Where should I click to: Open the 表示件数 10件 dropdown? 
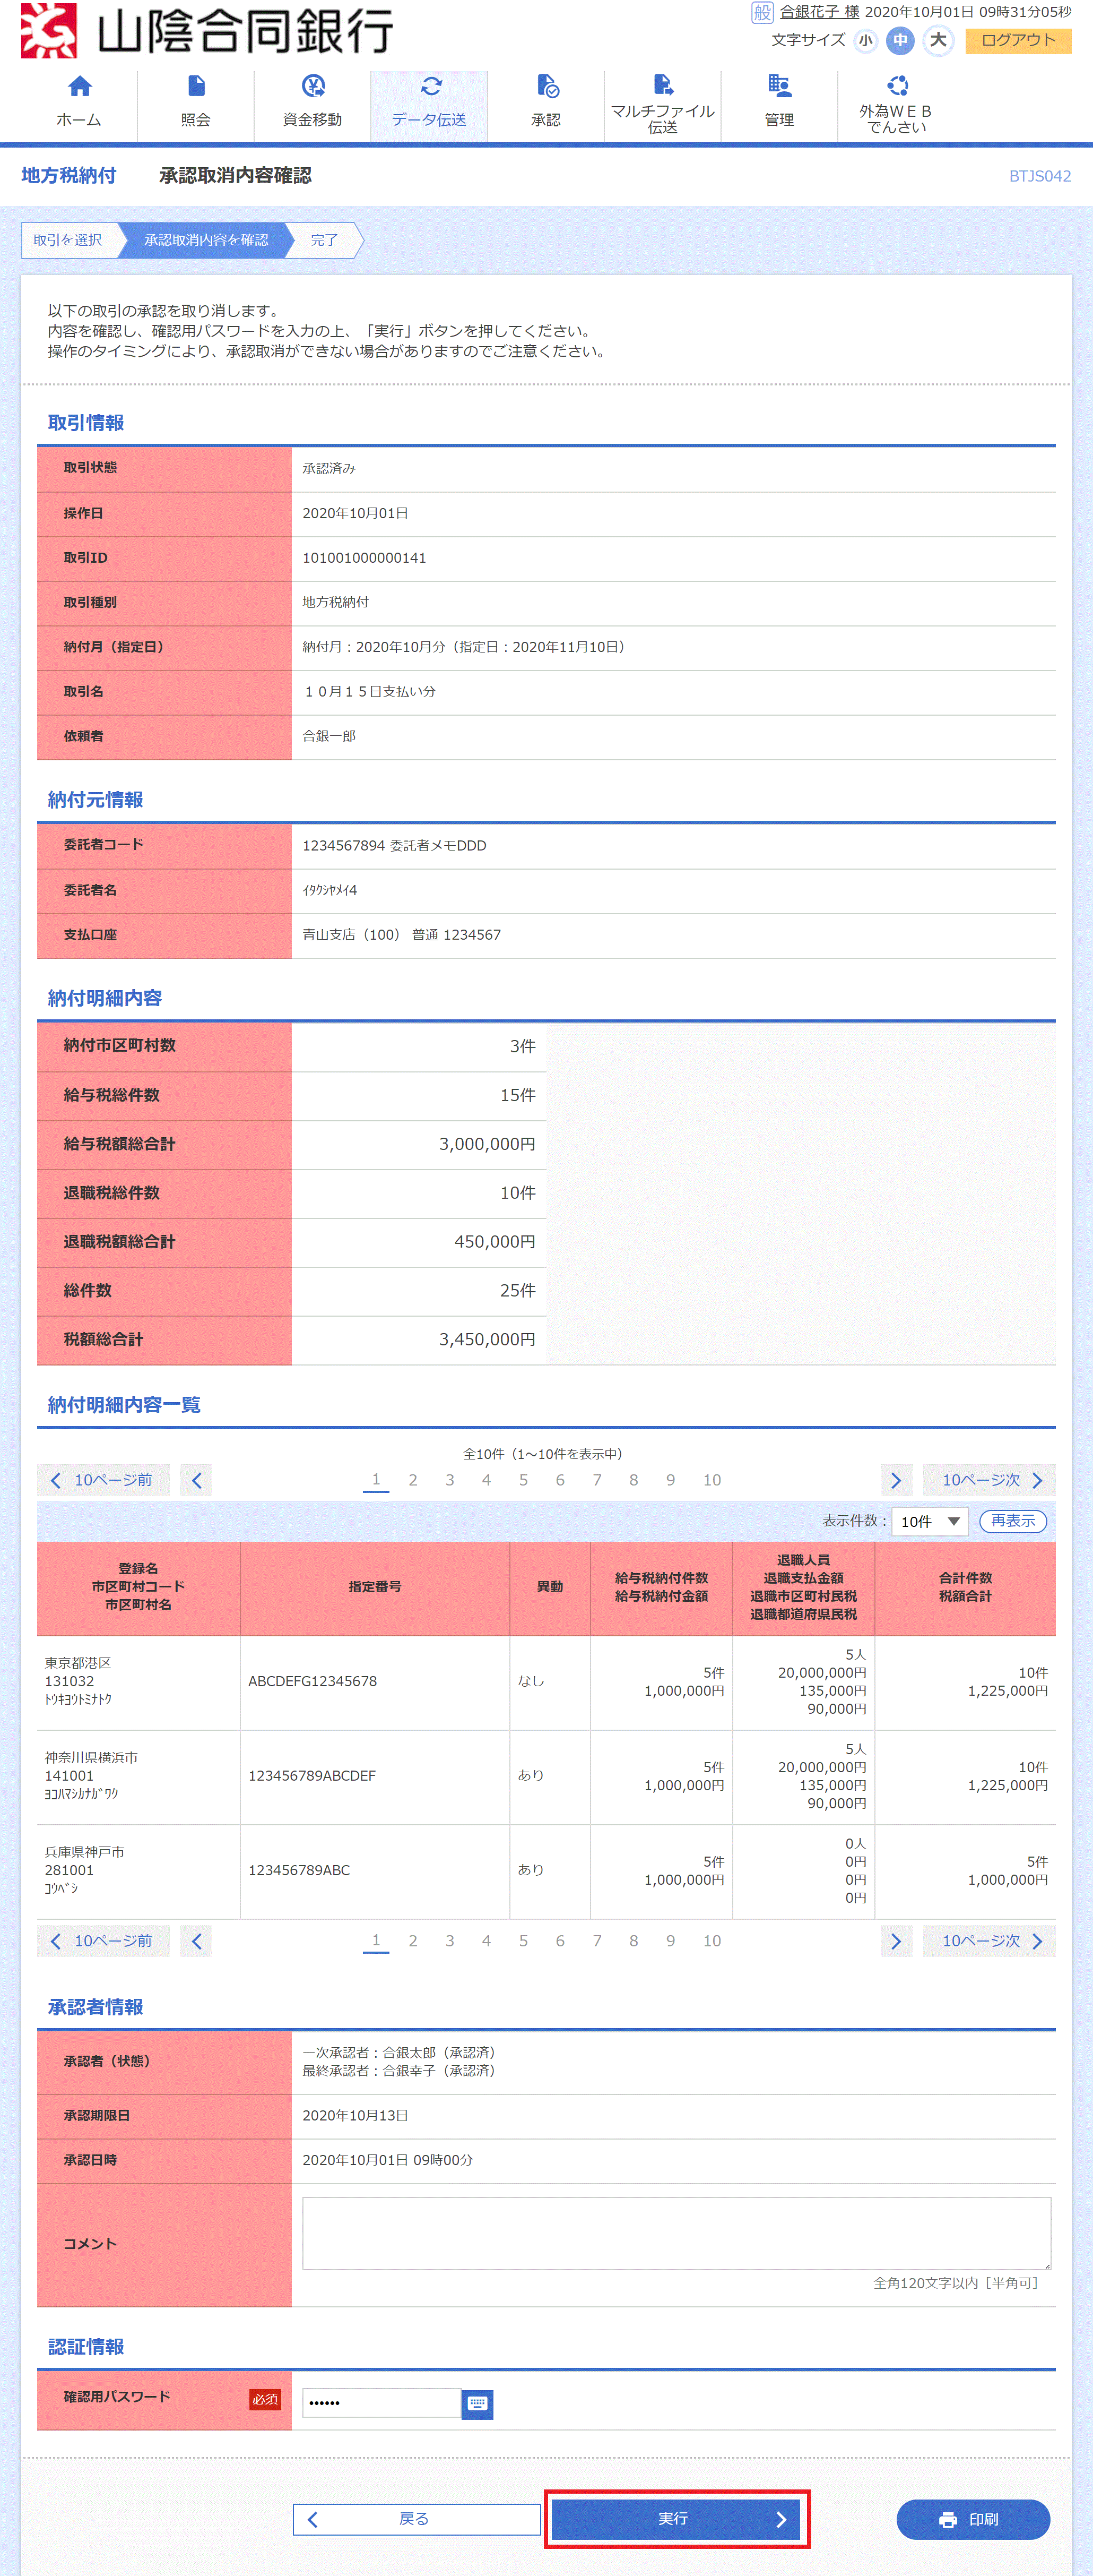929,1521
